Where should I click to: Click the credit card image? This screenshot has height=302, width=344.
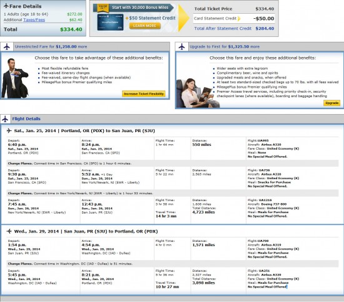tap(110, 22)
